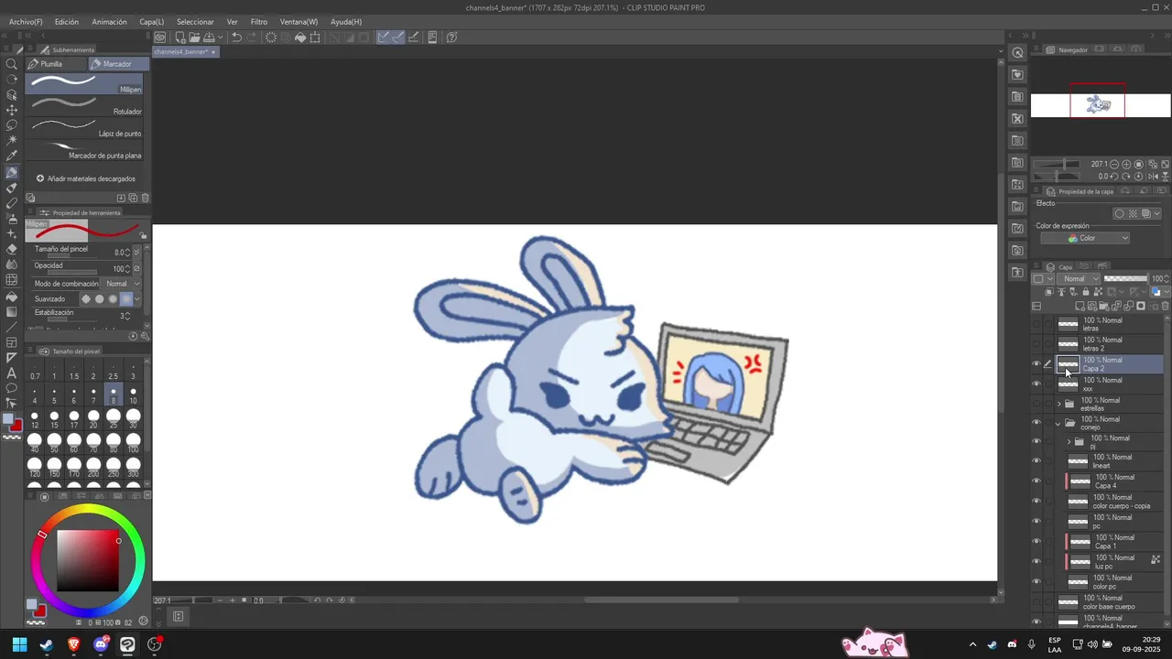Select the Move layer tool
Screen dimensions: 1172x659
click(x=12, y=110)
